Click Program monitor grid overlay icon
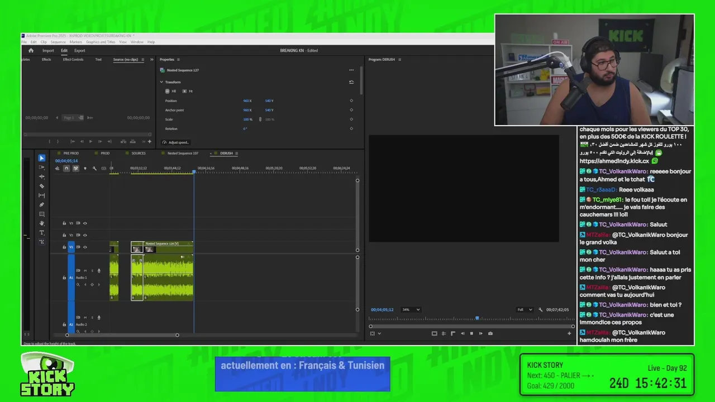This screenshot has width=715, height=402. click(444, 333)
